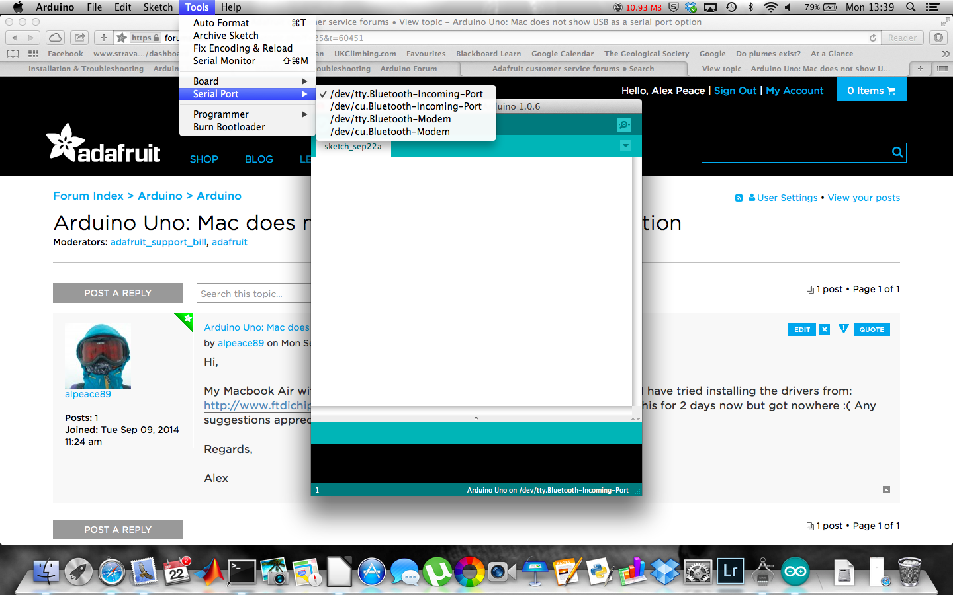
Task: Open the Forum Index breadcrumb link
Action: 88,196
